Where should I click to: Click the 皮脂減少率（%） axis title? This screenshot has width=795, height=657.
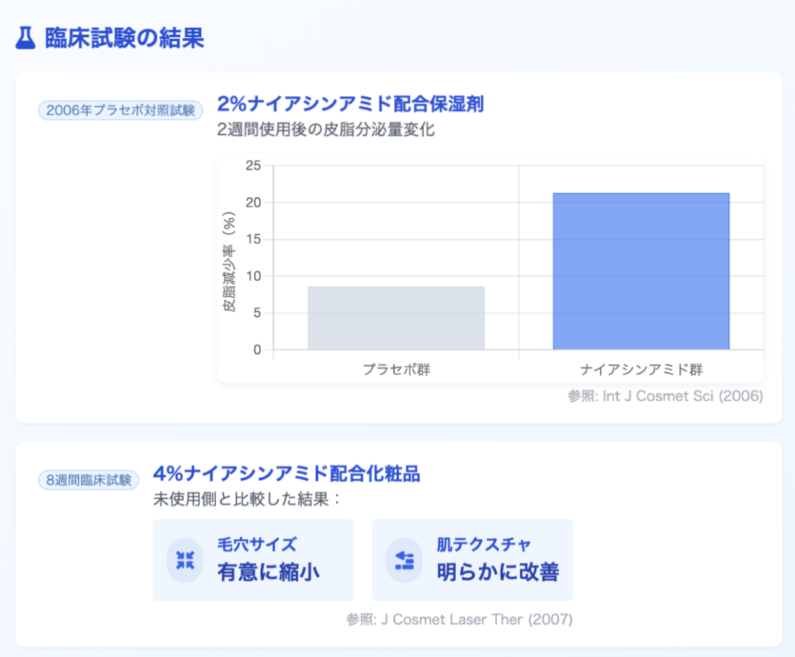(229, 261)
